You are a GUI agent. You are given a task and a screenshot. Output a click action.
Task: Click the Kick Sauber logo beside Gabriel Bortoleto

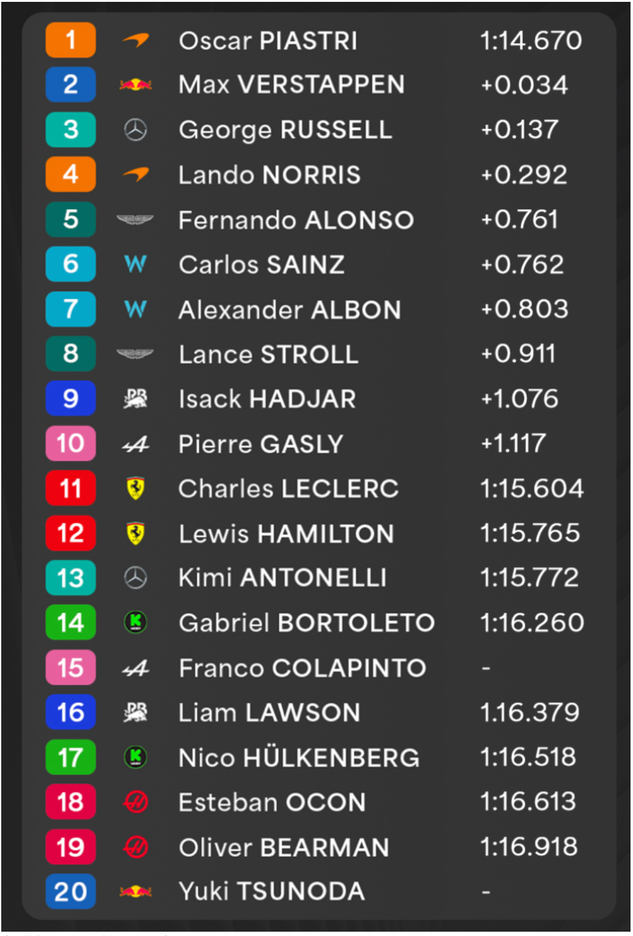[136, 623]
